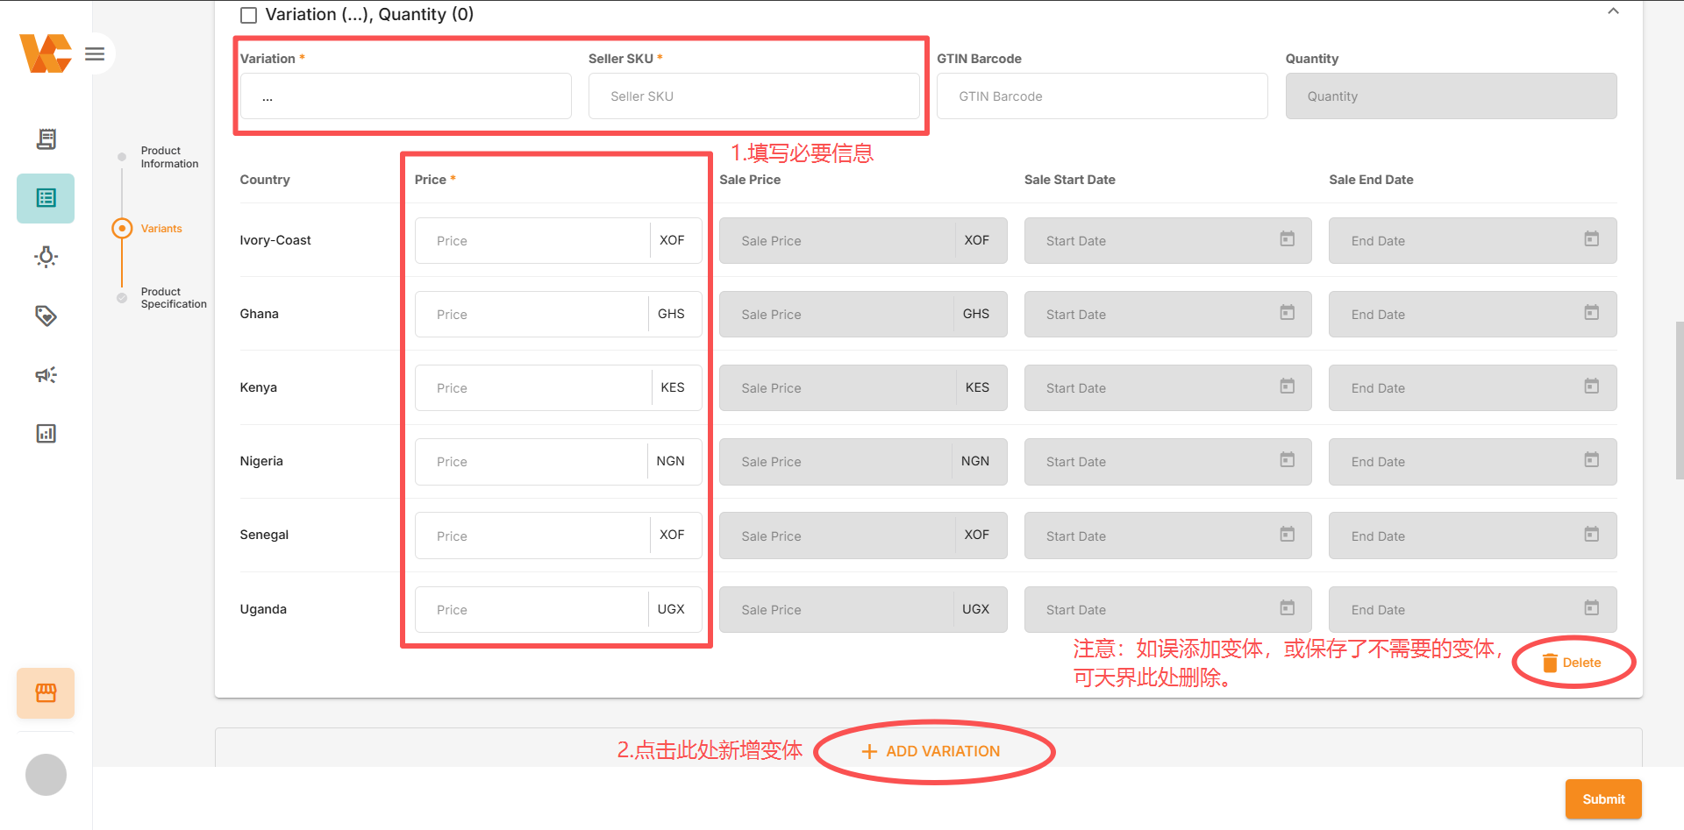Click the orange Submit button
Viewport: 1684px width, 830px height.
[x=1603, y=799]
